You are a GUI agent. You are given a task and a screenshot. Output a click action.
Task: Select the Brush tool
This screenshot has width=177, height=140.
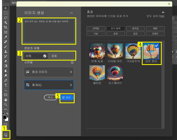5,47
